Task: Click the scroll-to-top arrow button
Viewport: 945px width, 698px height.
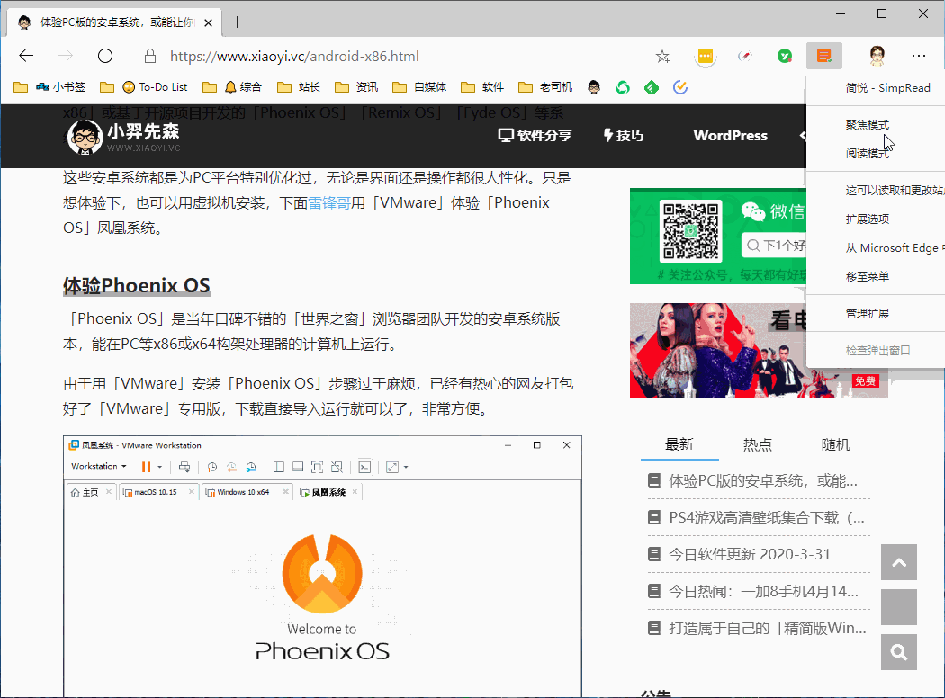Action: (898, 562)
